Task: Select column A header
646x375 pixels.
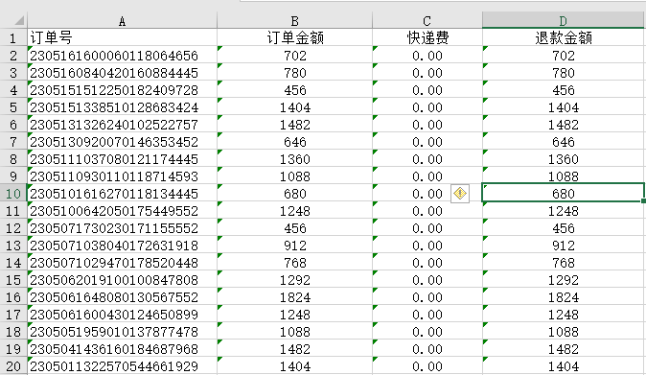Action: point(122,20)
